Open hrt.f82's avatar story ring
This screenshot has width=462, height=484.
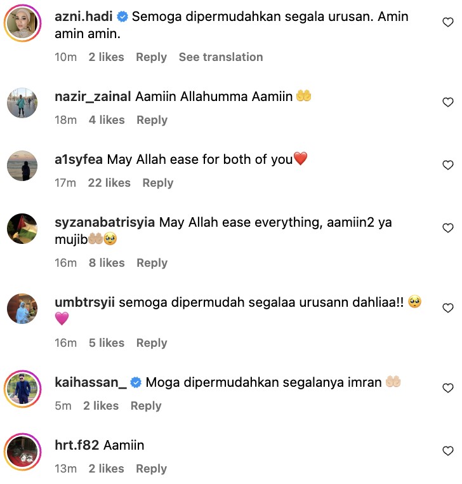22,452
